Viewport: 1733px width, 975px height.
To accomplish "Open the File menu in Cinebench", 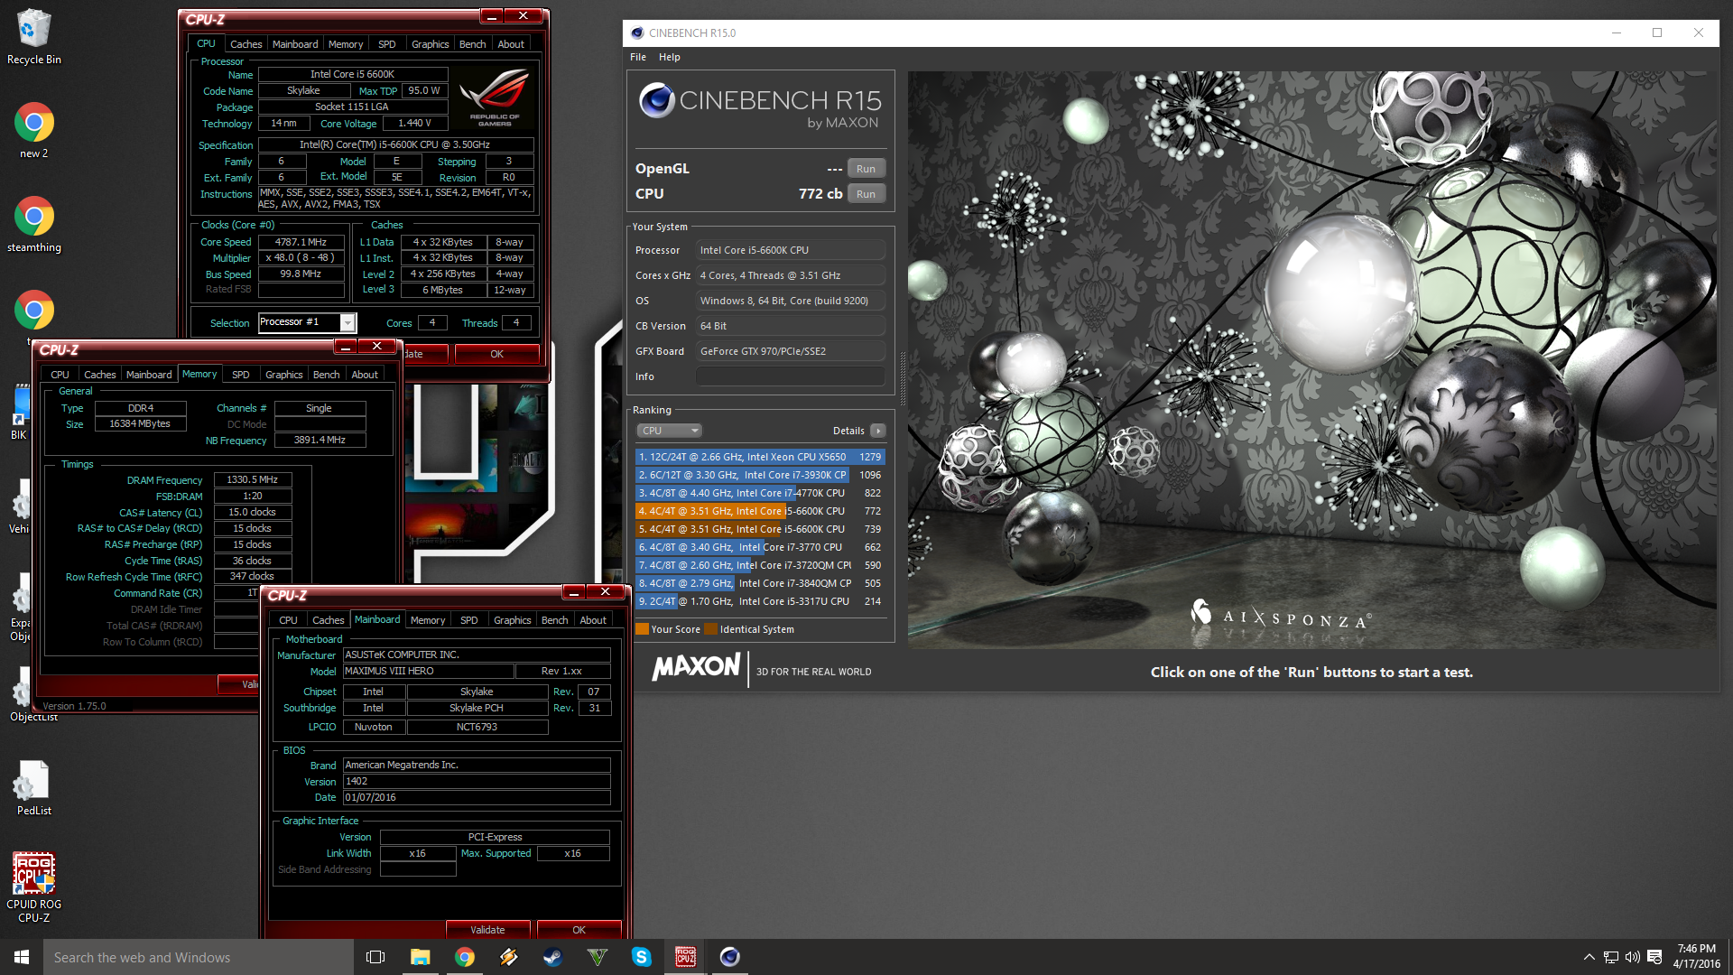I will coord(638,57).
